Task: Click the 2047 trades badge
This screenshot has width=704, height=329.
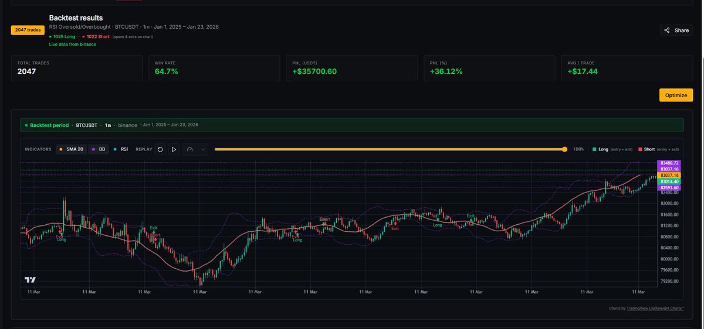Action: click(x=28, y=30)
